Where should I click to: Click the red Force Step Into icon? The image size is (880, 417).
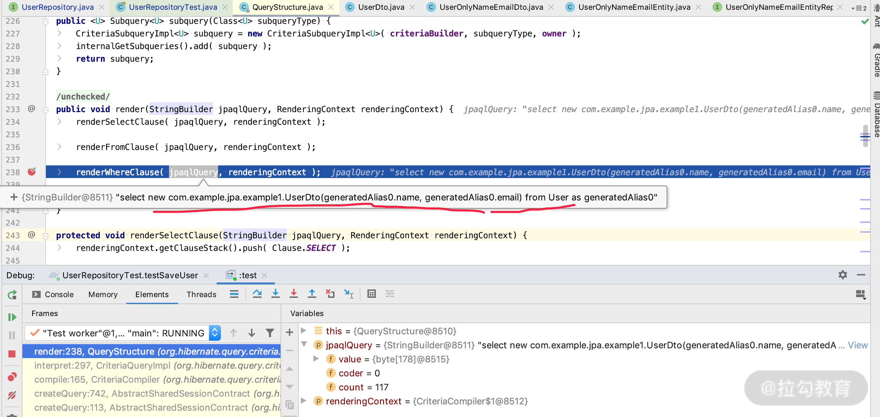pos(293,294)
